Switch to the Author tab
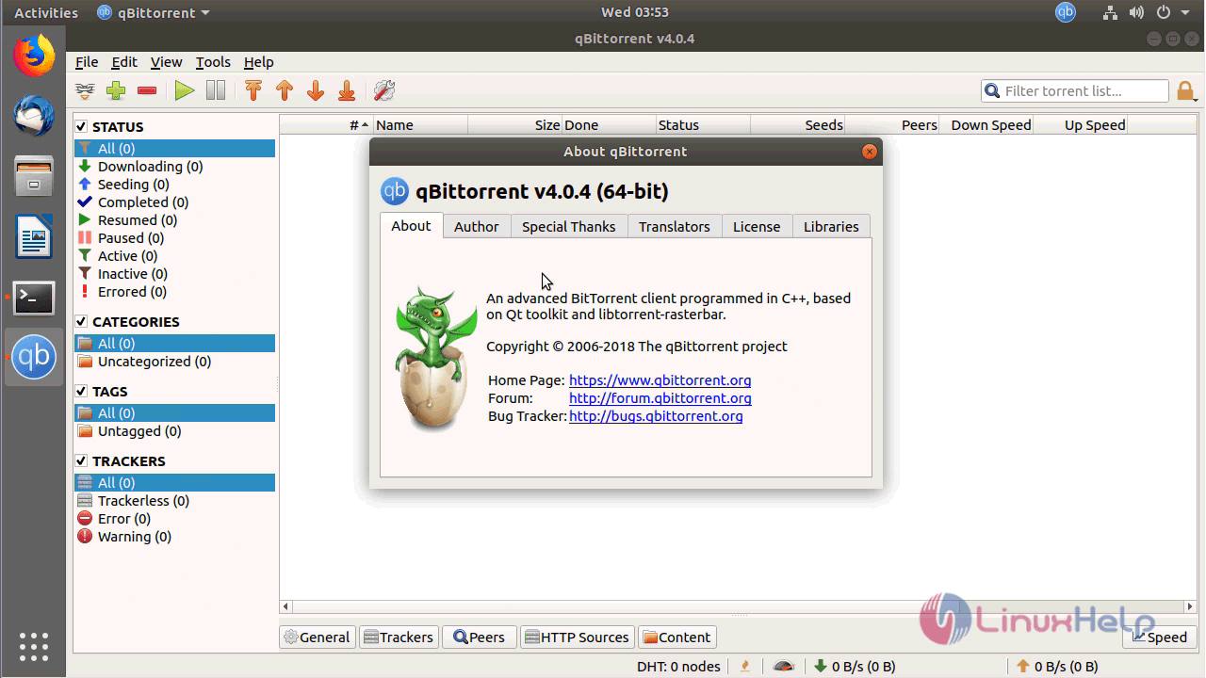 pos(477,227)
